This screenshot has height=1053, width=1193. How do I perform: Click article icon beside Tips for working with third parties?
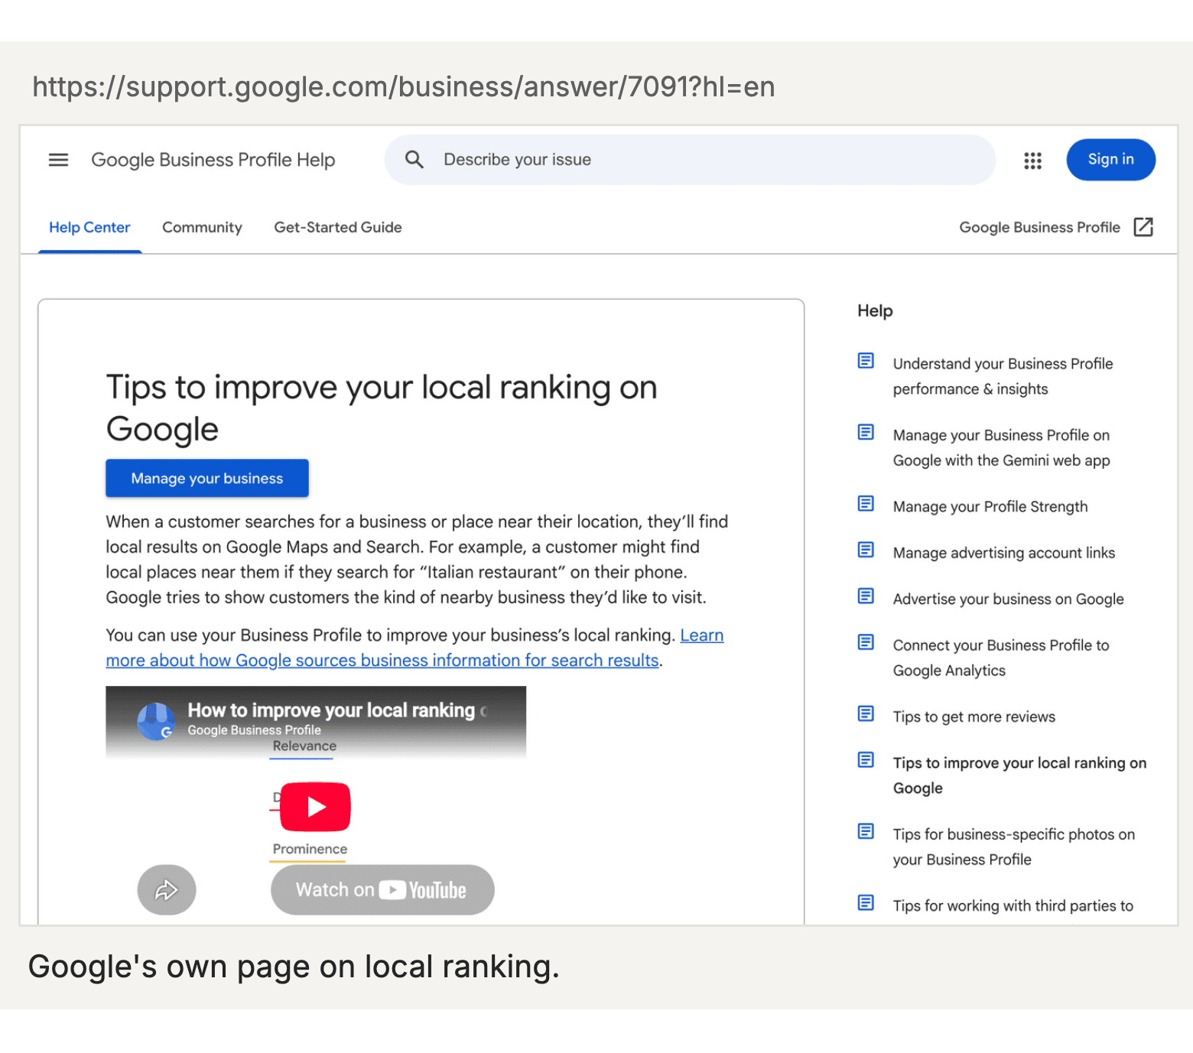(x=866, y=903)
